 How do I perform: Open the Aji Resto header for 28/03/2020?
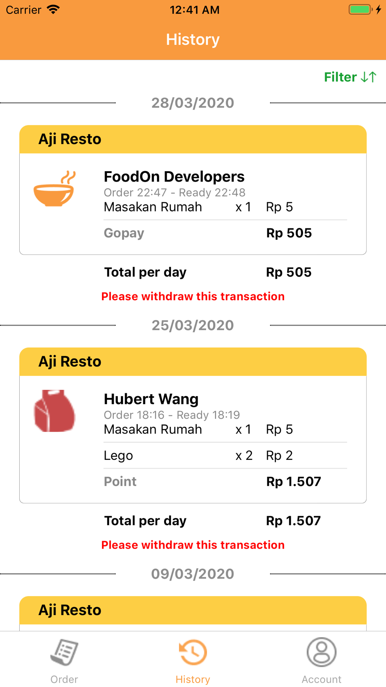193,139
